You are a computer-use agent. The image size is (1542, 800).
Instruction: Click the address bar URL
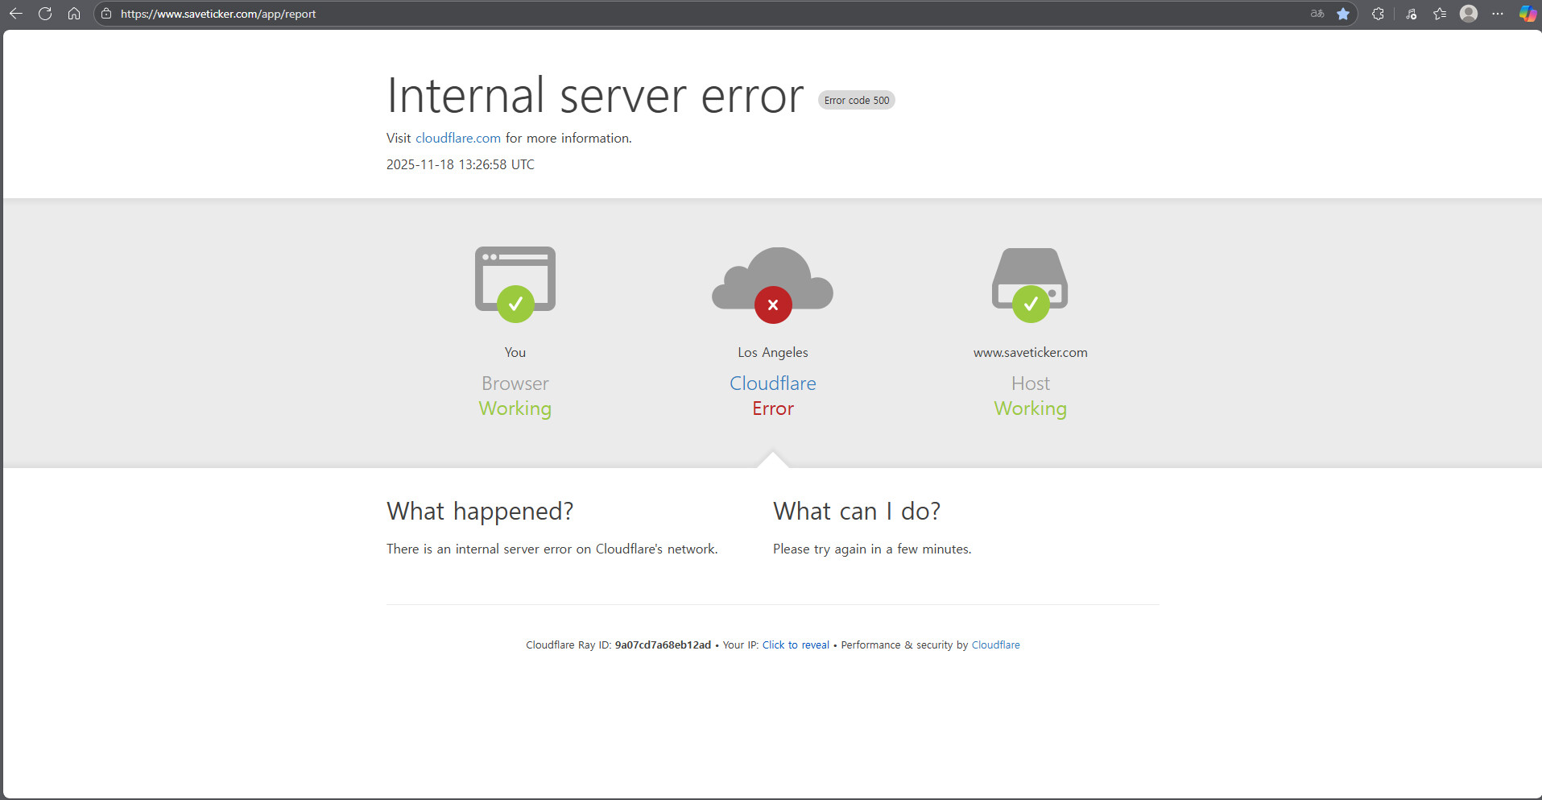point(218,14)
